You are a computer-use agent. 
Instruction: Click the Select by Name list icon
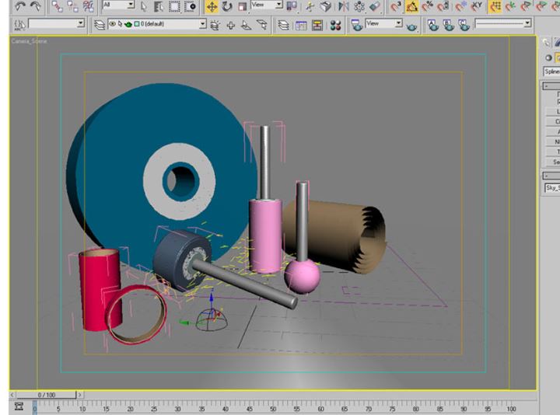click(159, 6)
